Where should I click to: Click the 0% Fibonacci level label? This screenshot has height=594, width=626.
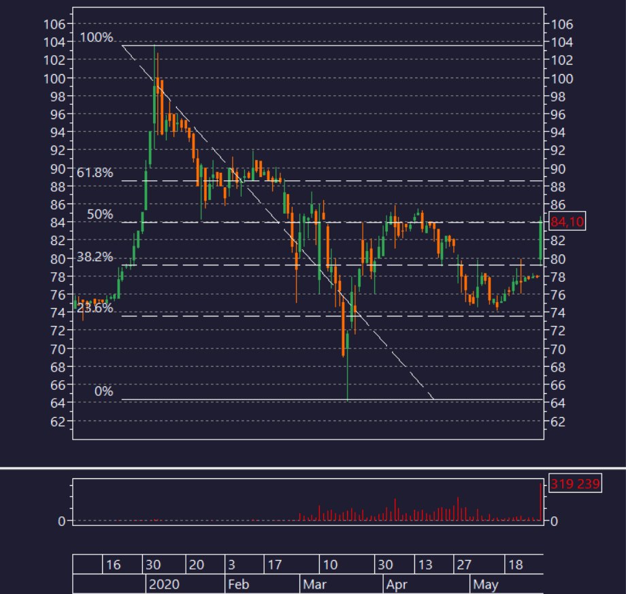[x=103, y=391]
